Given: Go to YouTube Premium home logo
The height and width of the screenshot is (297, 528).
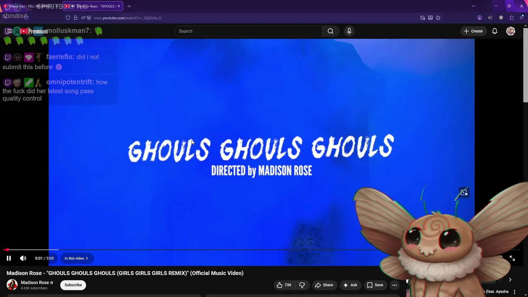Looking at the screenshot, I should point(34,31).
